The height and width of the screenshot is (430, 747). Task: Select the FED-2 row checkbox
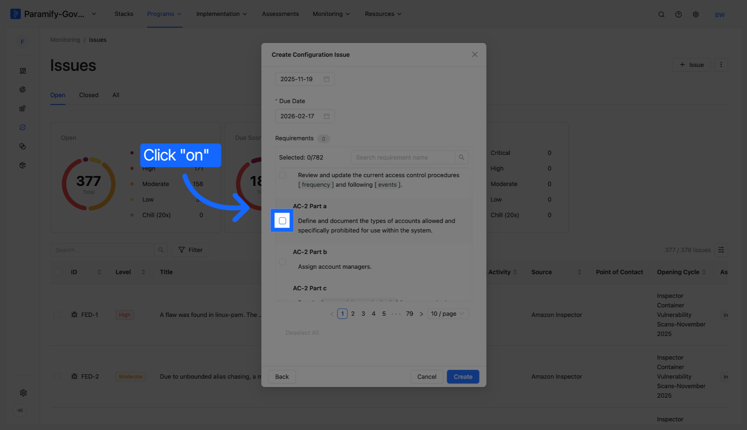(57, 377)
